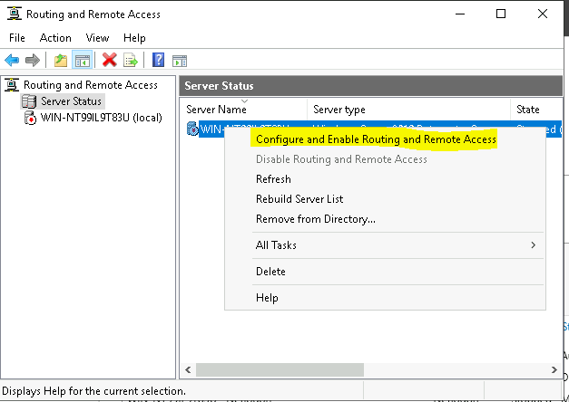Click the WIN-NT99IL9T83U (local) server icon
This screenshot has height=402, width=569.
pos(30,118)
